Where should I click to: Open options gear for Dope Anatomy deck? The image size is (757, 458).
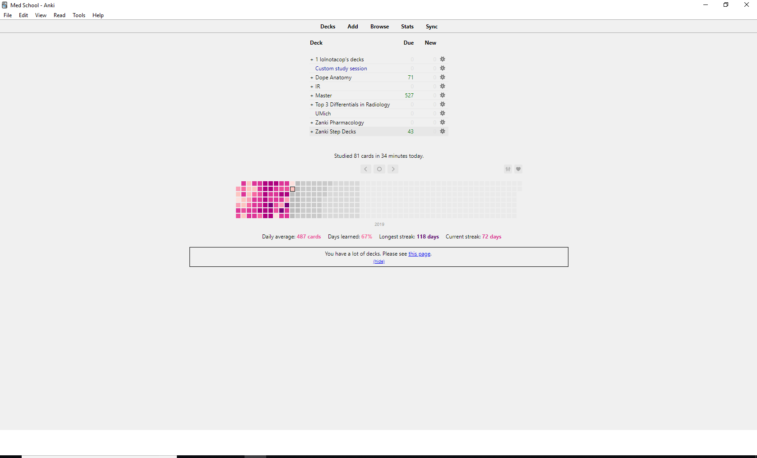443,77
